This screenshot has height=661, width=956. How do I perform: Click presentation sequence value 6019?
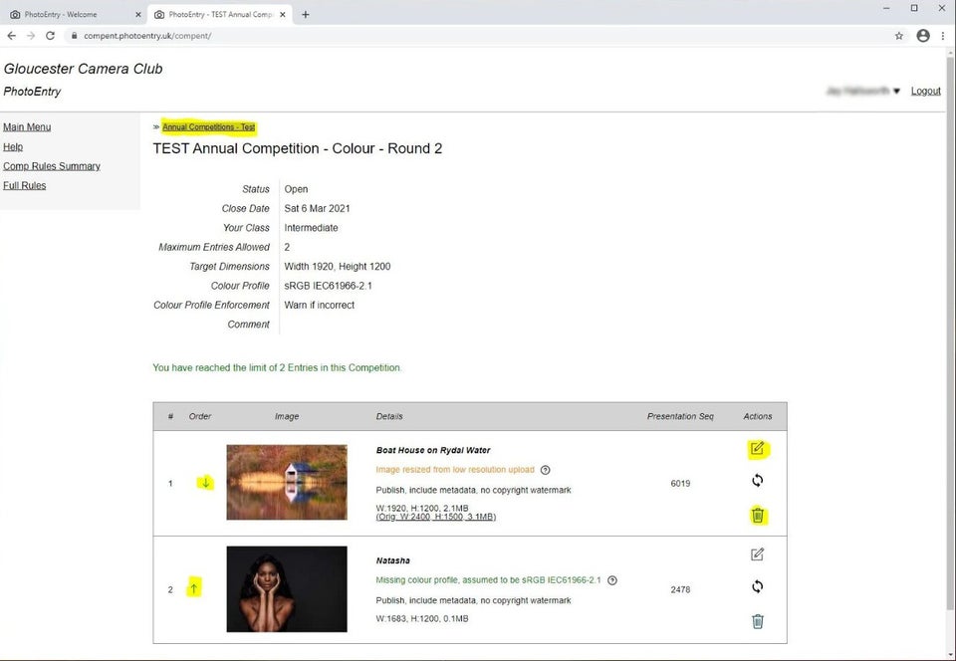coord(680,483)
